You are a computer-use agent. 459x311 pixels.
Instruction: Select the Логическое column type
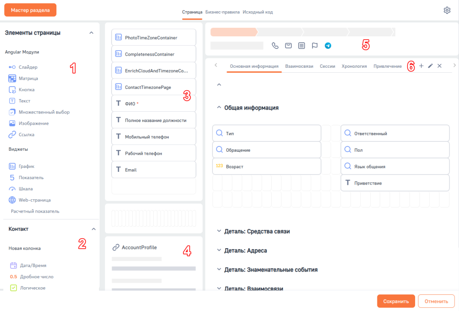pos(32,288)
